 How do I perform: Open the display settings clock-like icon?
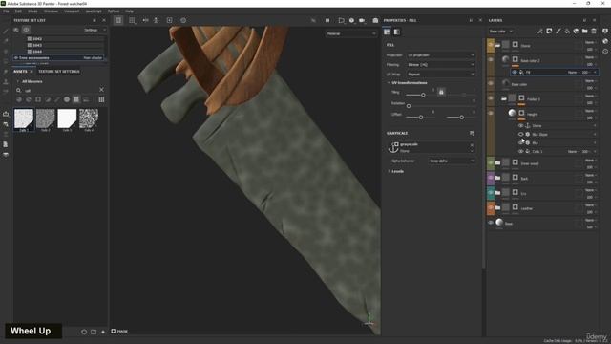pos(183,20)
